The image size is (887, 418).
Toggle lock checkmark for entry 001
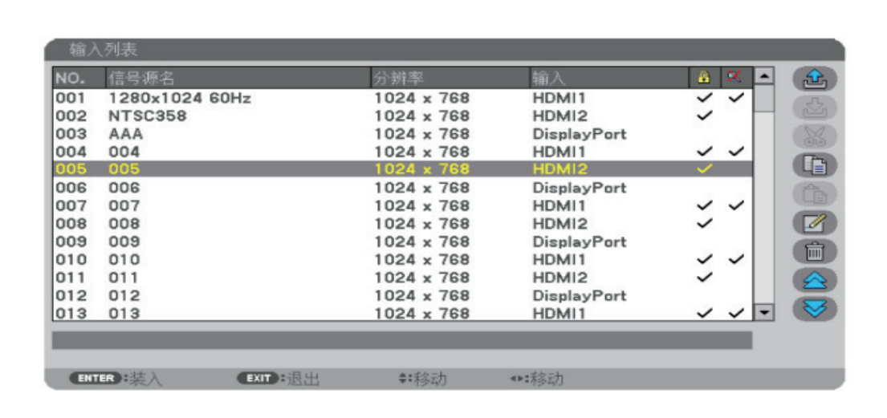(705, 98)
